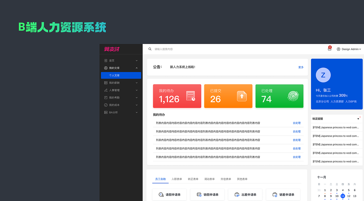Click the Z avatar circle in profile card

click(323, 75)
